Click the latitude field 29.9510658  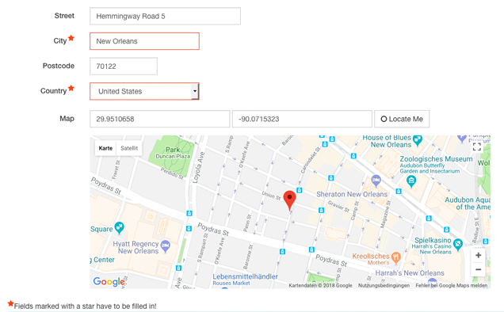pyautogui.click(x=159, y=119)
